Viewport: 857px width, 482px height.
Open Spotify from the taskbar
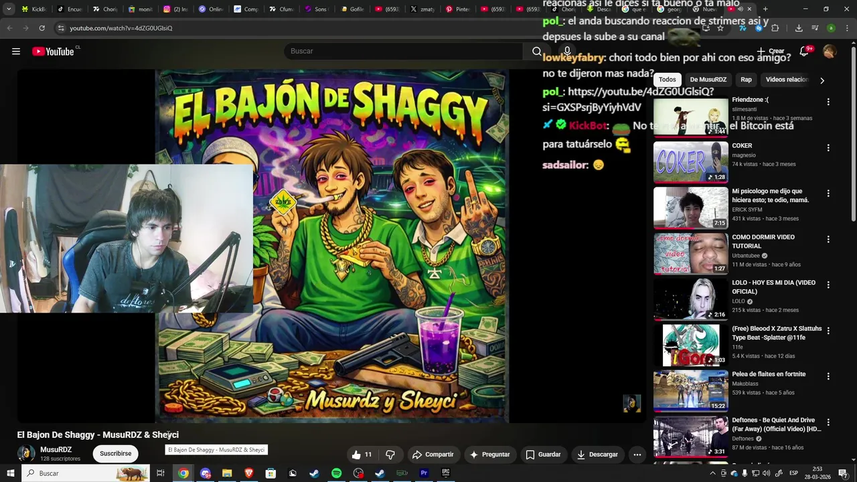click(336, 473)
